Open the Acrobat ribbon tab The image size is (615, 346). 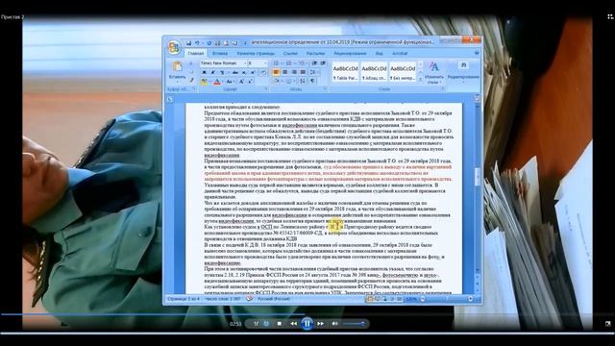[x=400, y=54]
